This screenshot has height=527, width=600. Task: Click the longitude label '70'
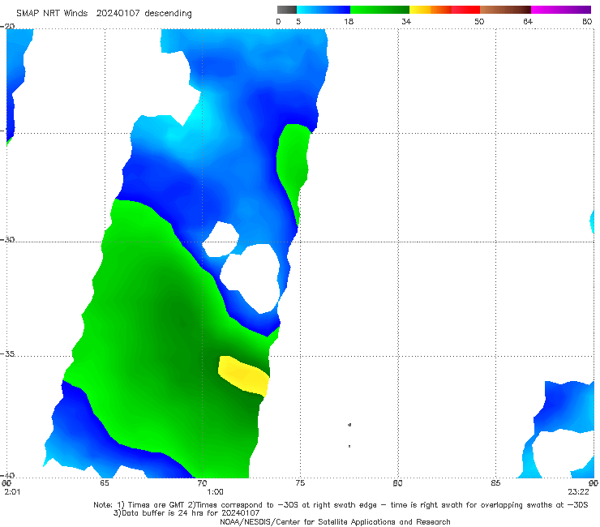(202, 483)
